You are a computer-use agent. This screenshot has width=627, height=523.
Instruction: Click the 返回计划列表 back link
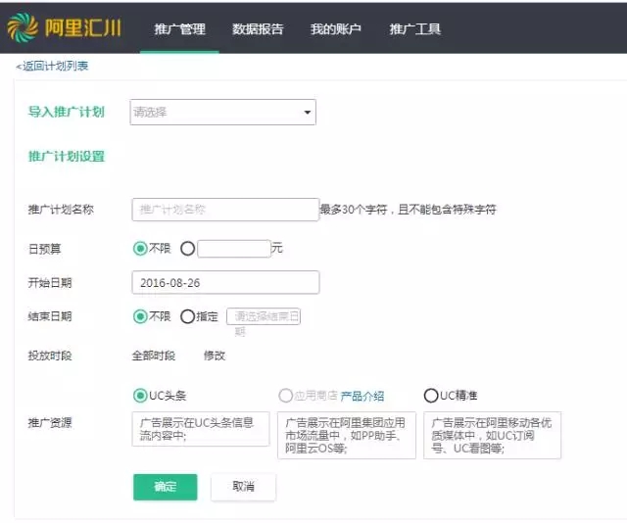point(53,66)
